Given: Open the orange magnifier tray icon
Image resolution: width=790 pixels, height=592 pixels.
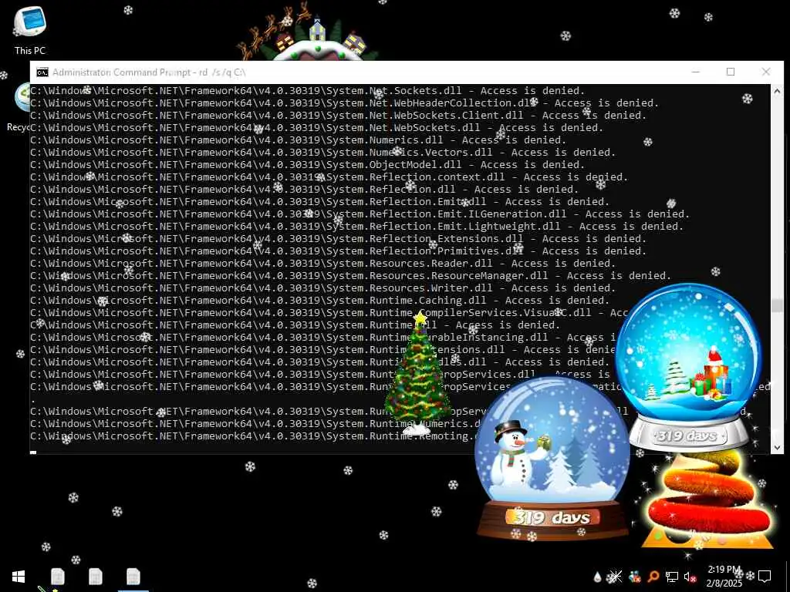Looking at the screenshot, I should (x=653, y=577).
